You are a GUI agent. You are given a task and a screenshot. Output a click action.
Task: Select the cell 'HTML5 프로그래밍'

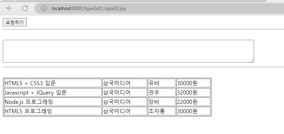pyautogui.click(x=52, y=111)
